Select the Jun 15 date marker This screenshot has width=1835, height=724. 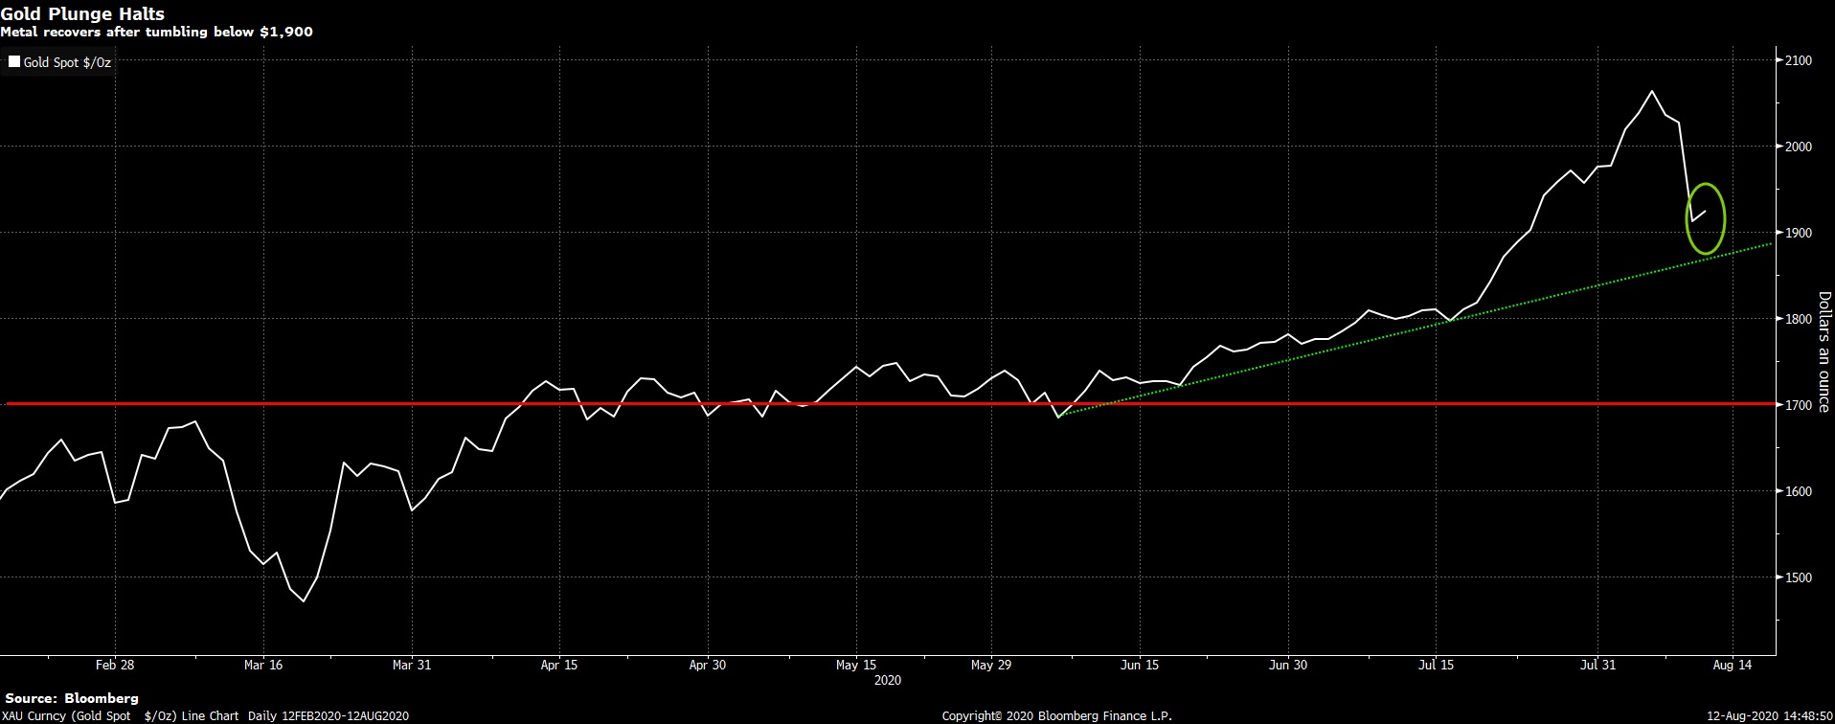click(1140, 665)
